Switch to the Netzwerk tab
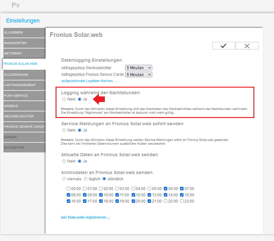Viewport: 274px width, 241px height. click(x=24, y=54)
